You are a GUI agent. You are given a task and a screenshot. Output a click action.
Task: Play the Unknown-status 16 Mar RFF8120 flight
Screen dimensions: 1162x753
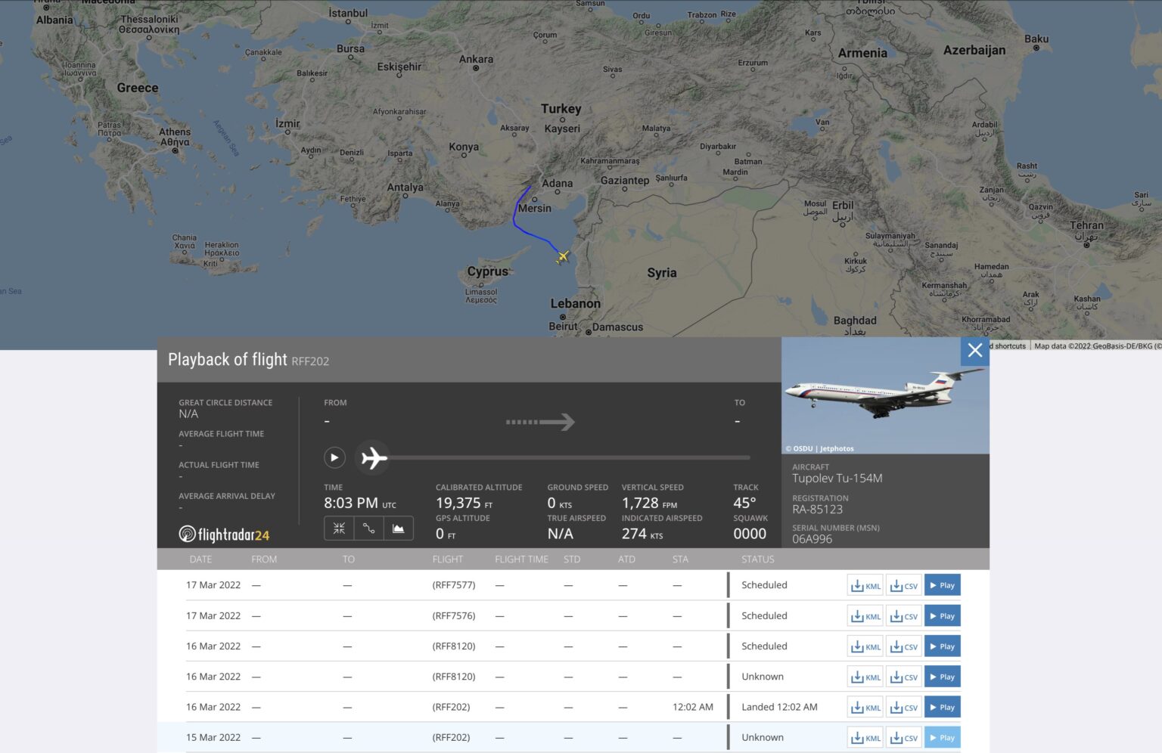(x=942, y=677)
